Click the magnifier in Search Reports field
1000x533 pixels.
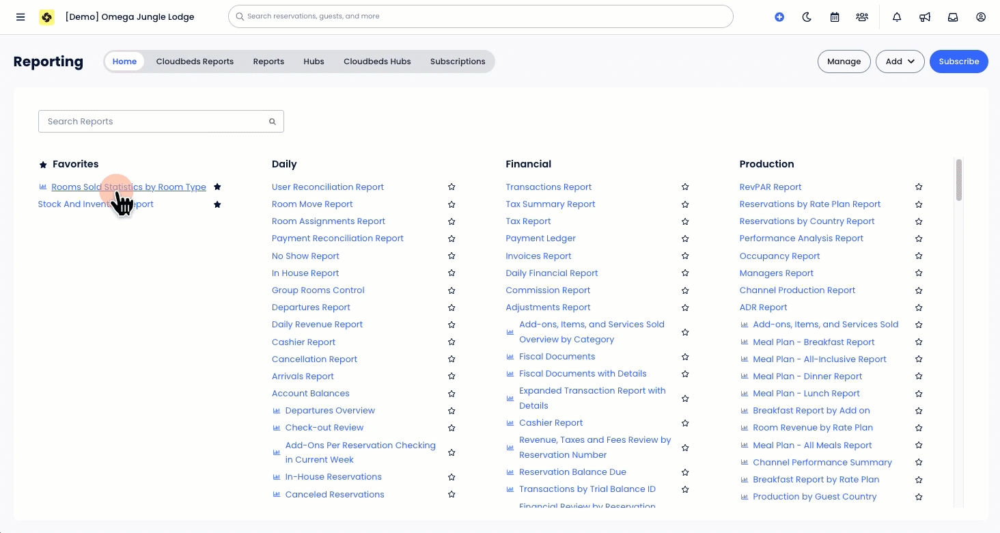(x=273, y=121)
